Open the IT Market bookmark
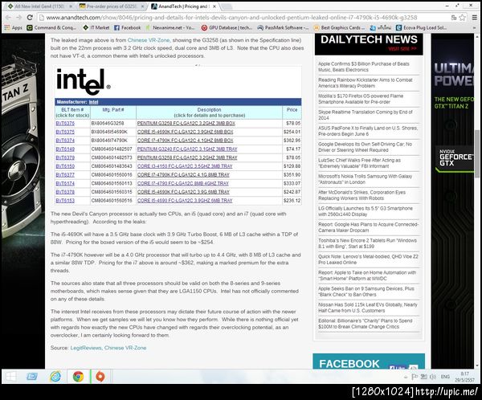The height and width of the screenshot is (400, 482). (96, 27)
